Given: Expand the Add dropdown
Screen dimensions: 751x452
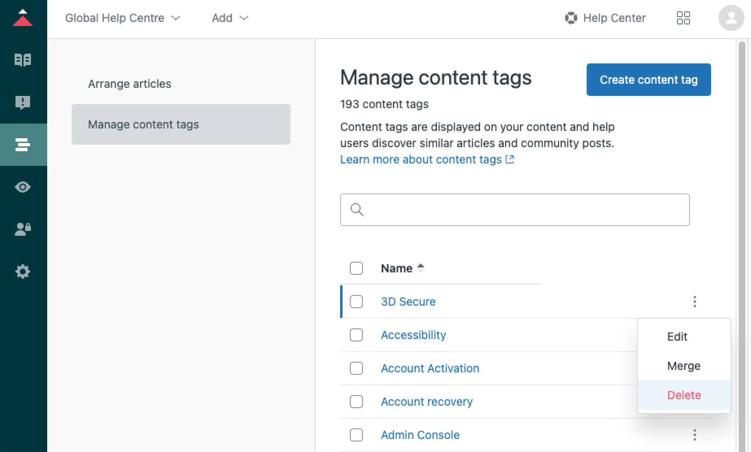Looking at the screenshot, I should click(x=229, y=18).
